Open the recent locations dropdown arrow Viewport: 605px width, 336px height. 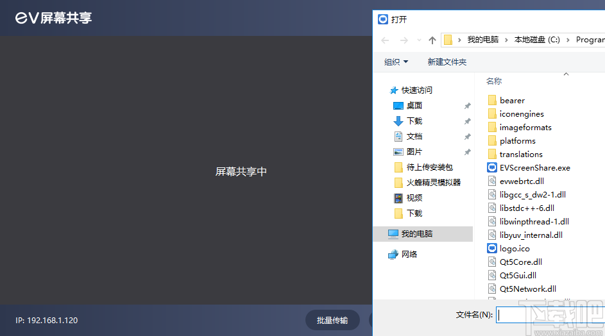click(419, 40)
